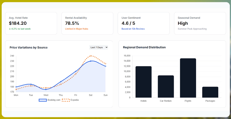The width and height of the screenshot is (231, 119).
Task: Click the Car Rentals bar
Action: (166, 86)
